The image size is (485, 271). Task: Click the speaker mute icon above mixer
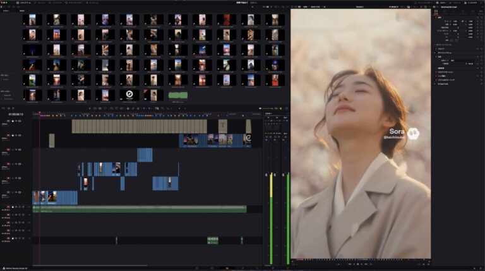point(260,108)
